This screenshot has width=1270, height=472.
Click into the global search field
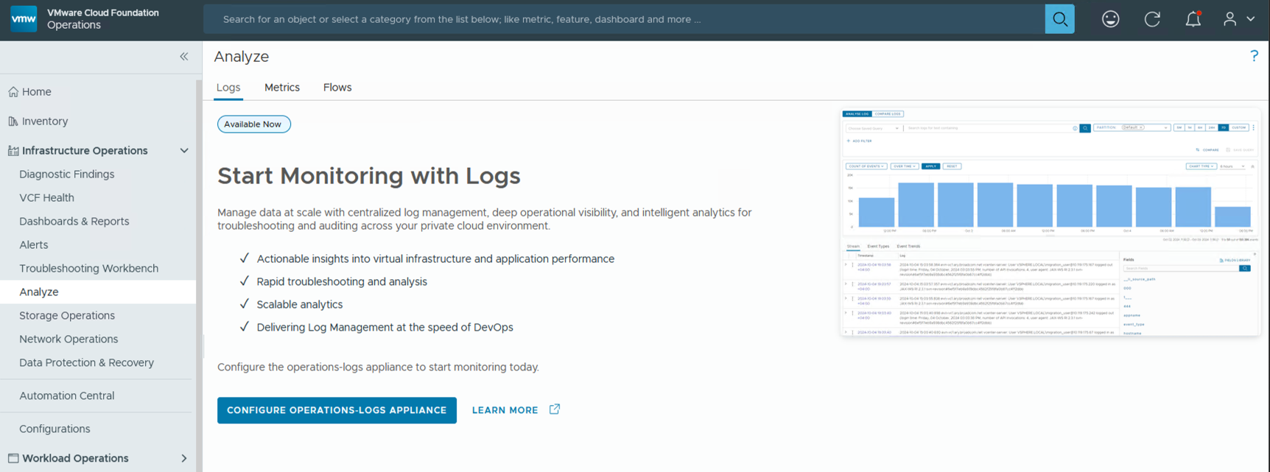tap(622, 19)
